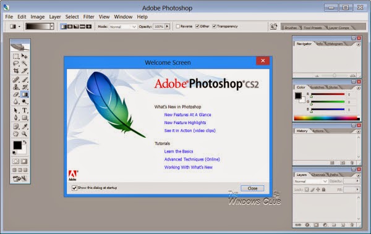
Task: Select the Hand tool
Action: [x=16, y=134]
